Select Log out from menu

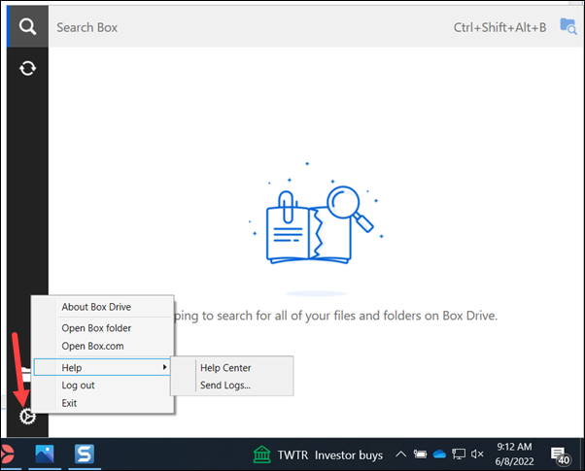[x=103, y=386]
